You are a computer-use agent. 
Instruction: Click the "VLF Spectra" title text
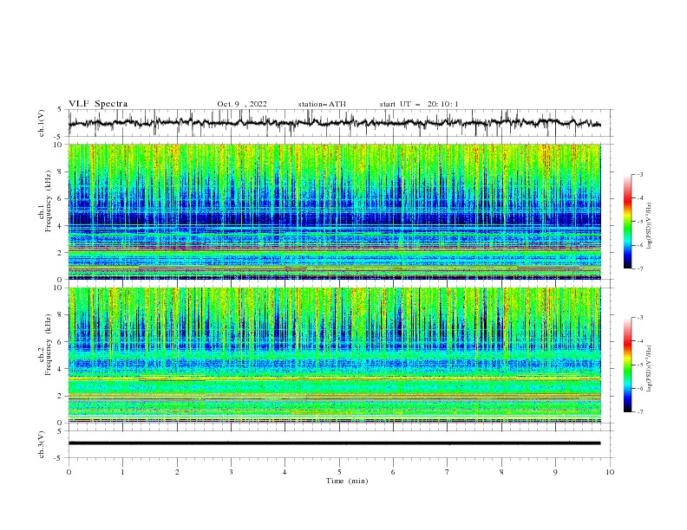tap(98, 104)
